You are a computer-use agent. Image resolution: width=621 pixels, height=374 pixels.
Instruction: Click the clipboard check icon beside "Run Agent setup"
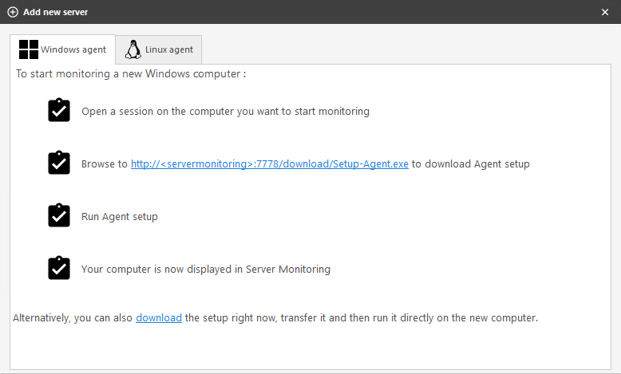pyautogui.click(x=59, y=215)
